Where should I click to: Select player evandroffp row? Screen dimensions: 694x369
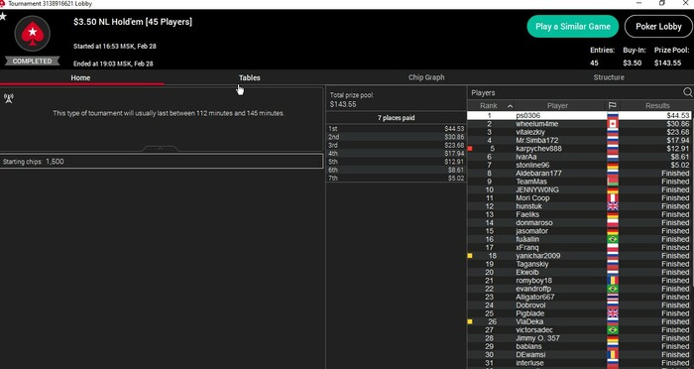(579, 289)
